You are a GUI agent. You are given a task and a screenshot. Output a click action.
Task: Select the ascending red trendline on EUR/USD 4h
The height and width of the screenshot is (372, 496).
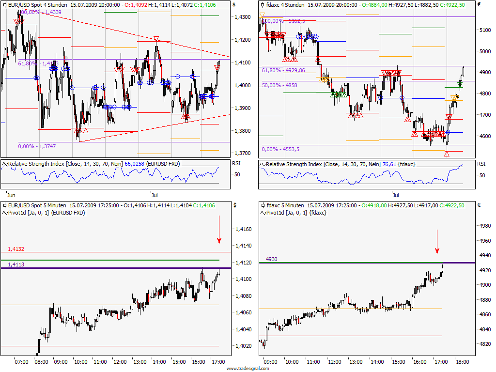[155, 128]
